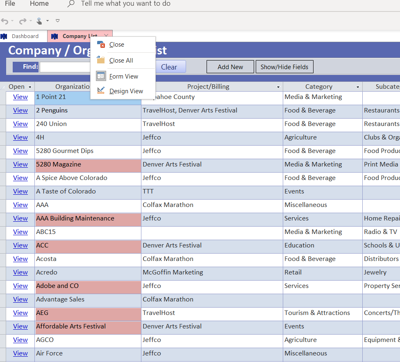Open View link for Acosta
The width and height of the screenshot is (400, 362).
click(20, 259)
